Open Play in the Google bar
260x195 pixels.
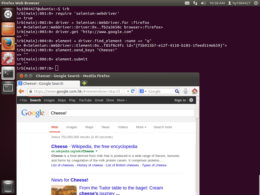point(72,100)
